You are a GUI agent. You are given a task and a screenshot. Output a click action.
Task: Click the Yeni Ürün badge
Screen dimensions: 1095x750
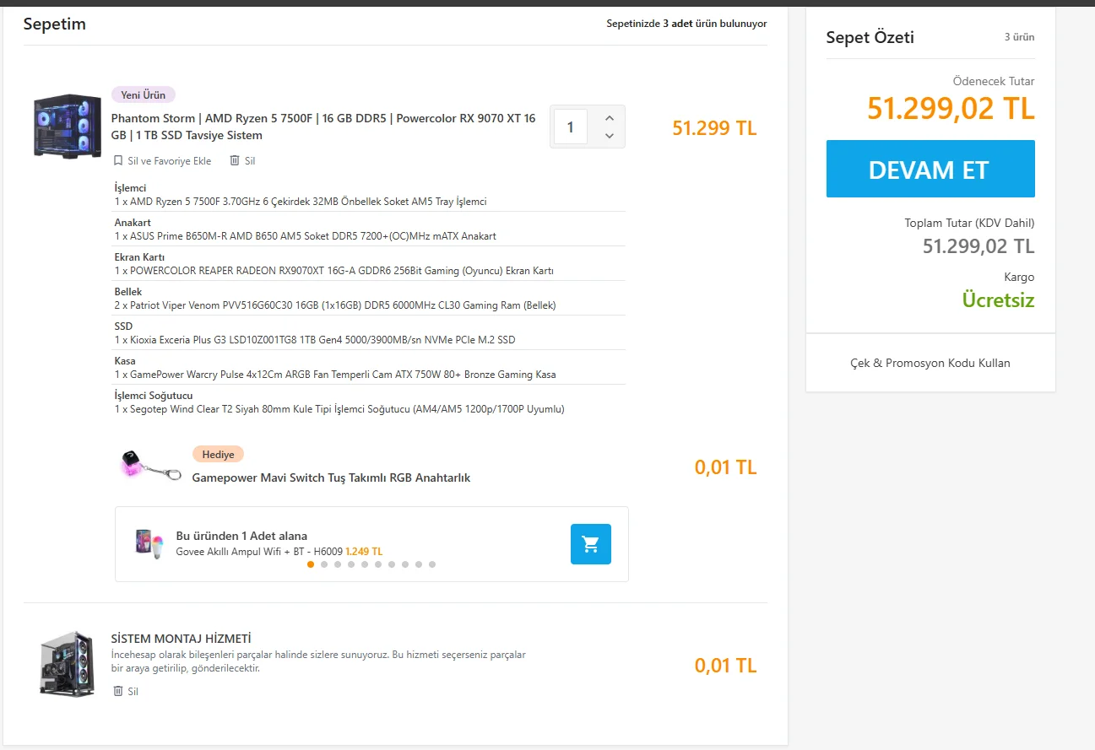[x=144, y=94]
